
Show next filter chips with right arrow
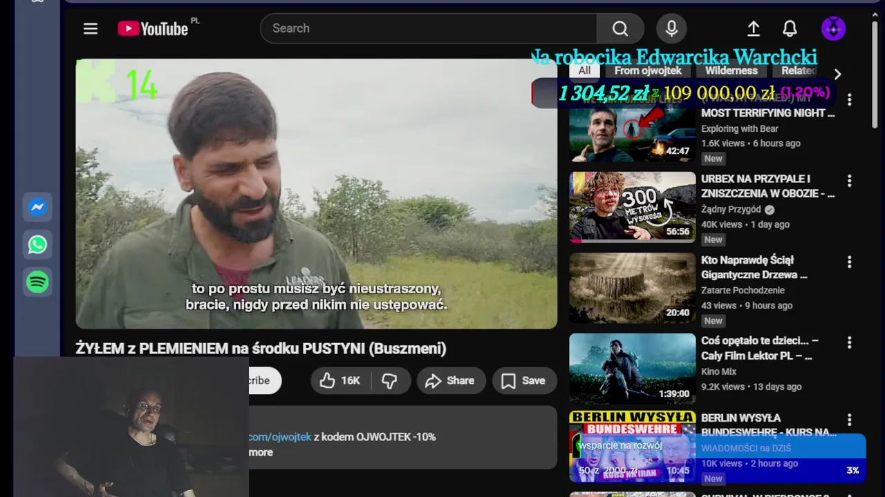click(837, 74)
